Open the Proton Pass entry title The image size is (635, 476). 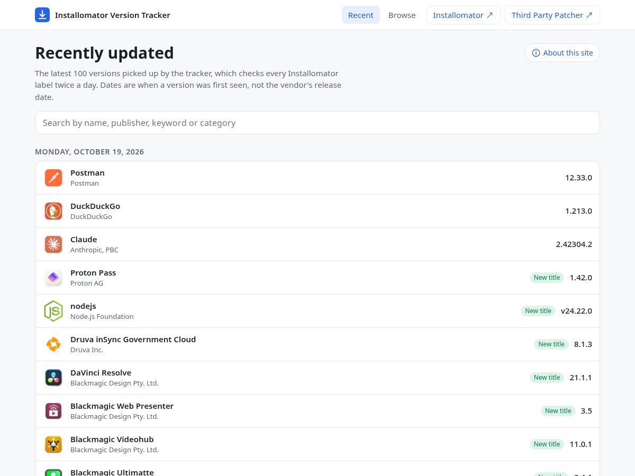point(93,273)
